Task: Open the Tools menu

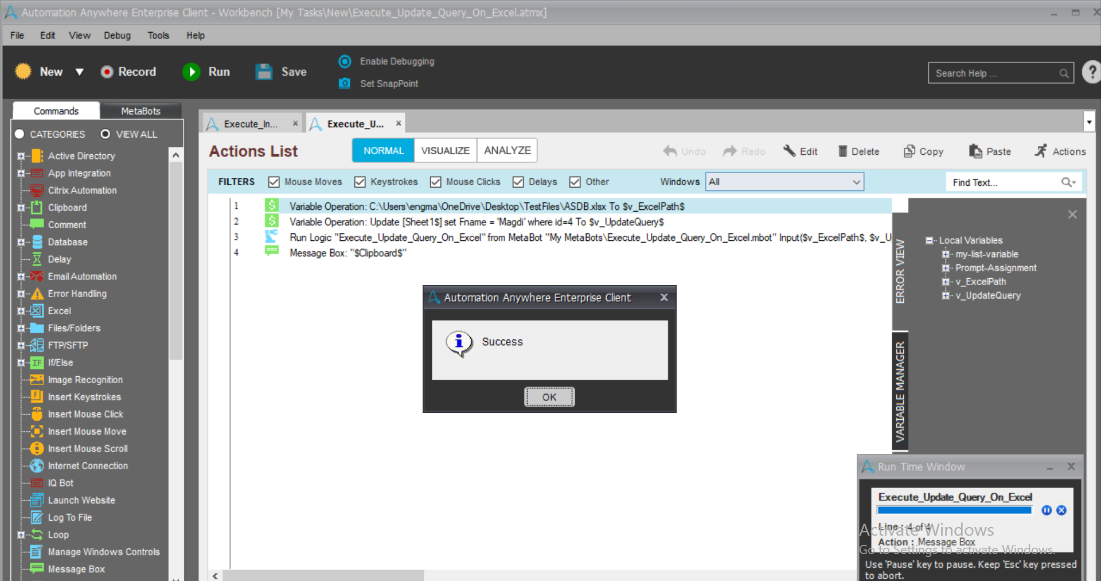Action: (158, 36)
